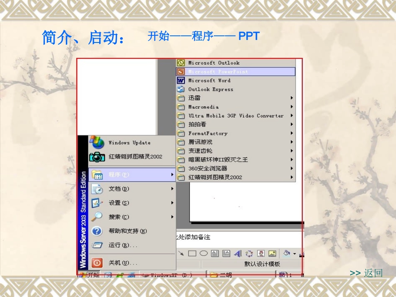Open the 变速齿轮 program folder

pos(236,151)
